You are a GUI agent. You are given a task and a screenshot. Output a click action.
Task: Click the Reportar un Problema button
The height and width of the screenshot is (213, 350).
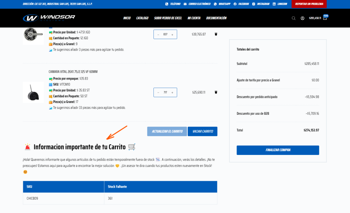click(x=309, y=4)
